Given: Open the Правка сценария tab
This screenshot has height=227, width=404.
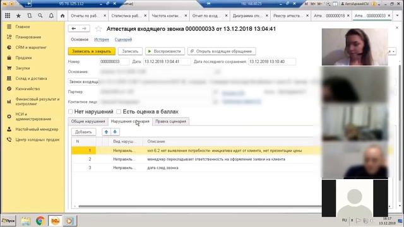Looking at the screenshot, I should (171, 122).
